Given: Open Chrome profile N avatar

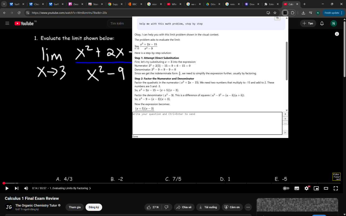Looking at the screenshot, I should pos(318,13).
